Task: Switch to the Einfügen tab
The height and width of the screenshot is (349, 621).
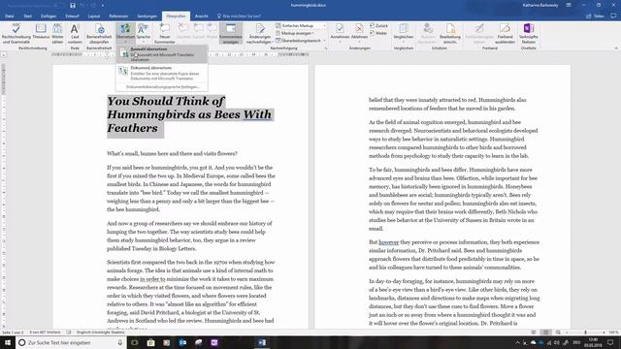Action: 49,16
